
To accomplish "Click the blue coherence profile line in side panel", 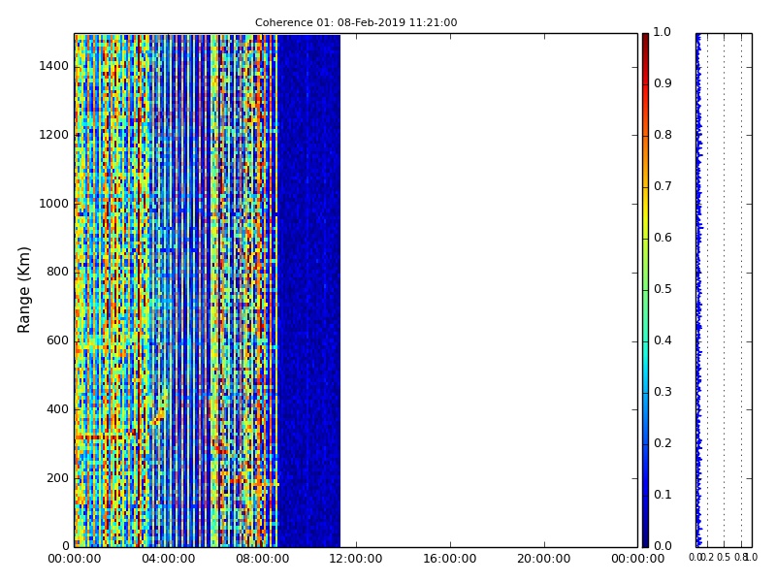I will point(698,290).
